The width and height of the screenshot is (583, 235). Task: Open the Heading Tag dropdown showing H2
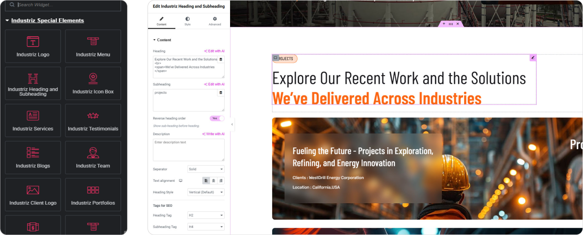206,215
